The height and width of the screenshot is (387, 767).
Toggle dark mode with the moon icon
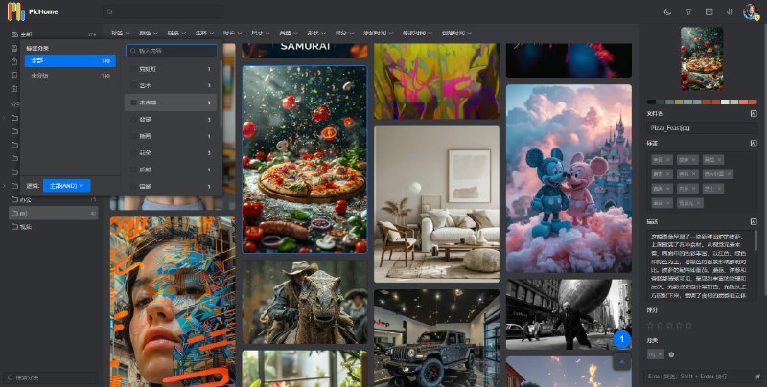click(668, 12)
